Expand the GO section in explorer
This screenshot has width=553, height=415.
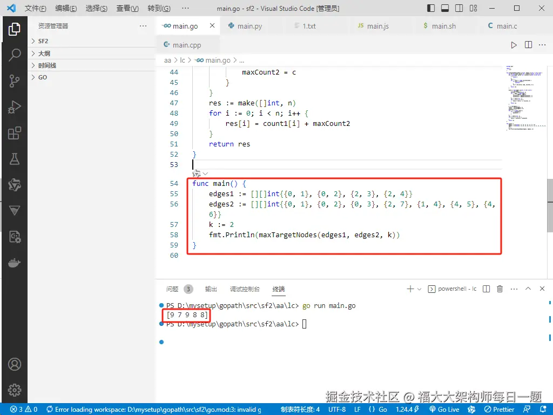tap(91, 77)
